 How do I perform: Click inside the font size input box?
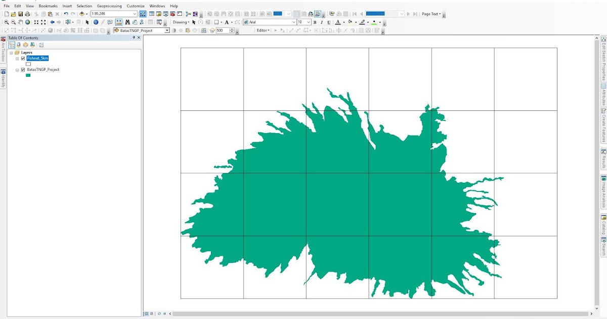tap(299, 22)
